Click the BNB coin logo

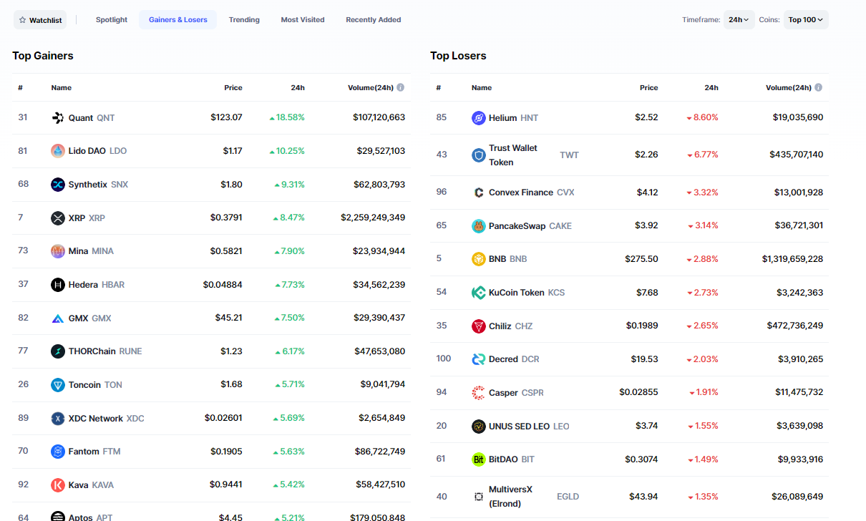coord(479,259)
